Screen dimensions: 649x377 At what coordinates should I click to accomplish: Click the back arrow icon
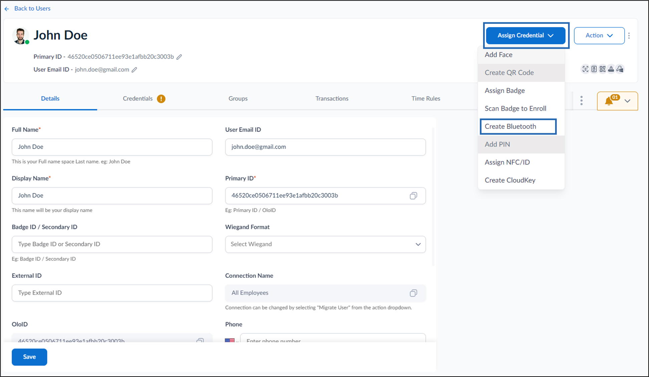click(7, 9)
